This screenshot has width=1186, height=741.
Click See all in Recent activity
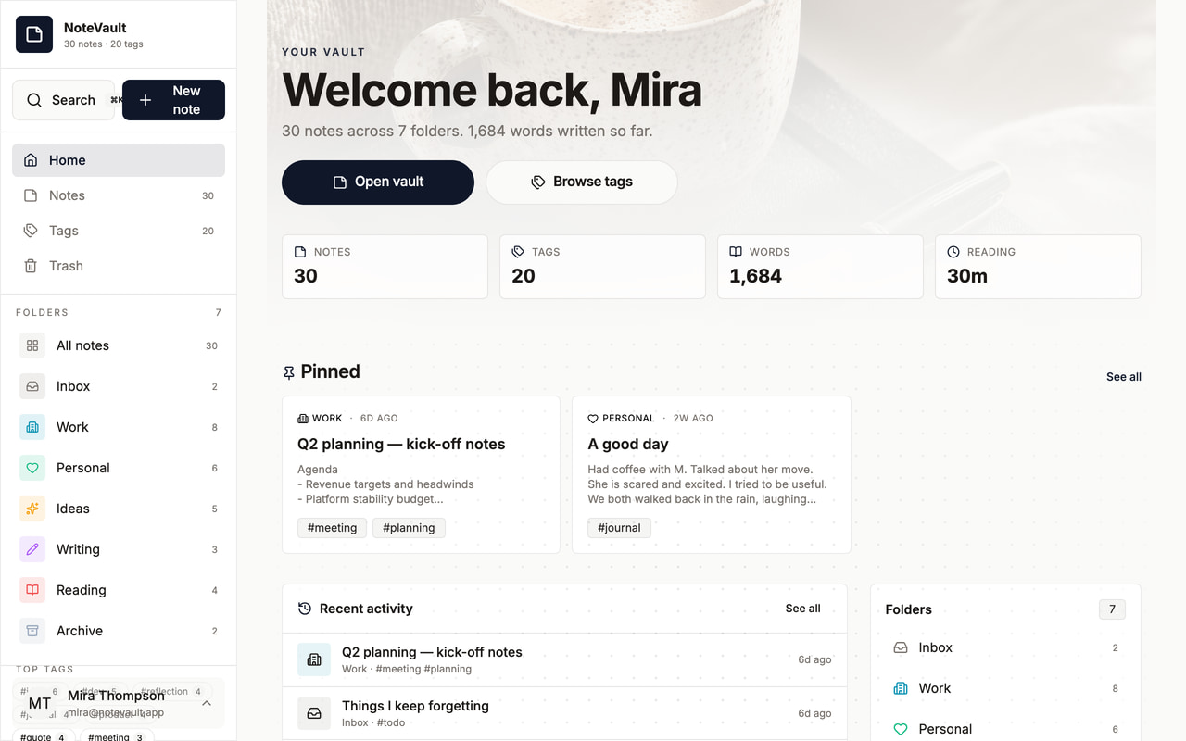802,609
